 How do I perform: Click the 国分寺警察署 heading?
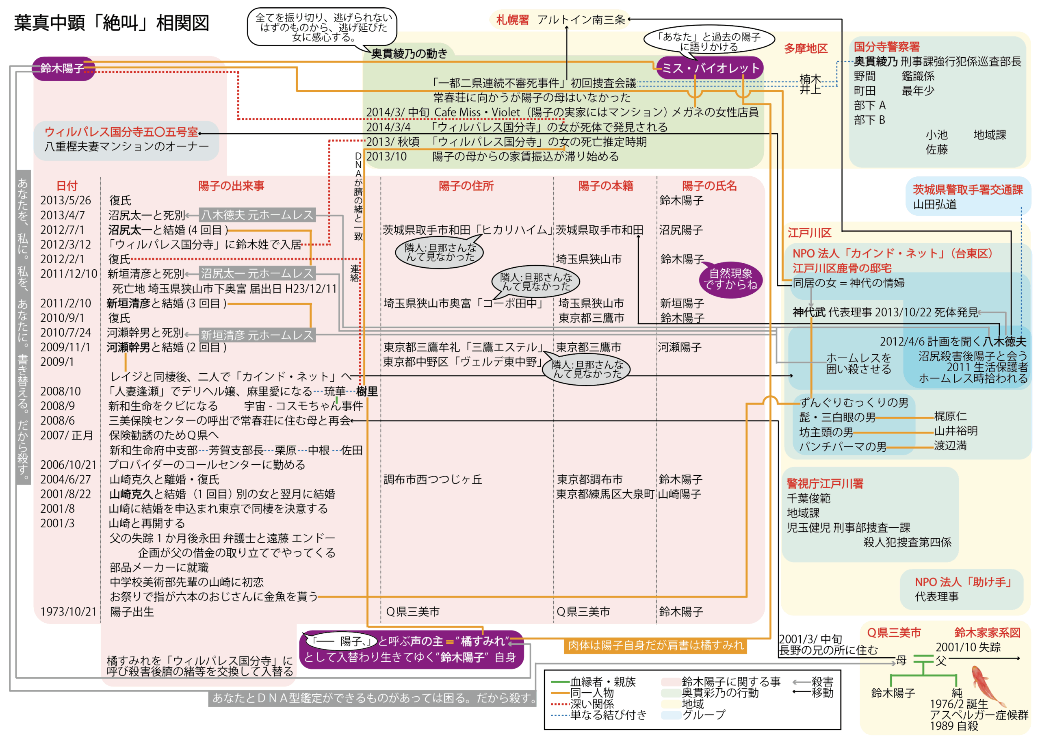(x=886, y=47)
